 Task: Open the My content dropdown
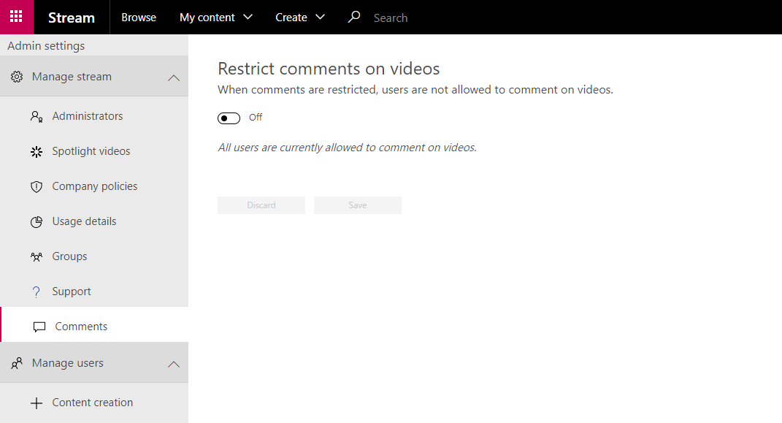pyautogui.click(x=216, y=18)
